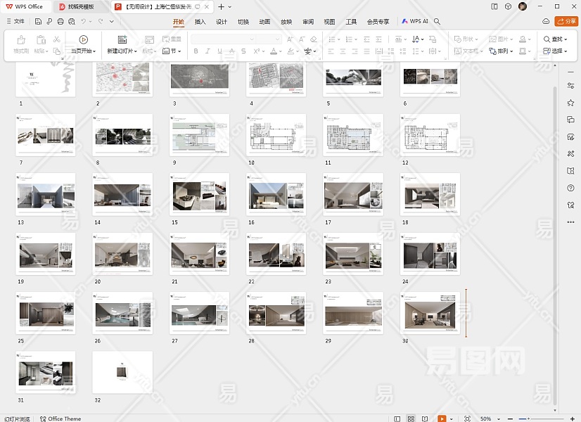
Task: Click the fit slide to window icon
Action: [x=468, y=418]
